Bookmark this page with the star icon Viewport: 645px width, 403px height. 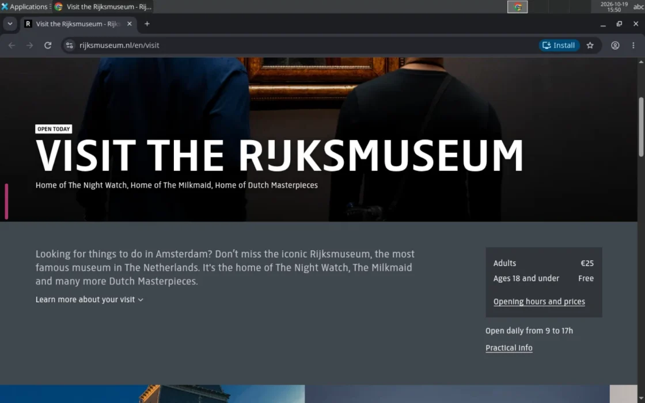click(x=590, y=45)
